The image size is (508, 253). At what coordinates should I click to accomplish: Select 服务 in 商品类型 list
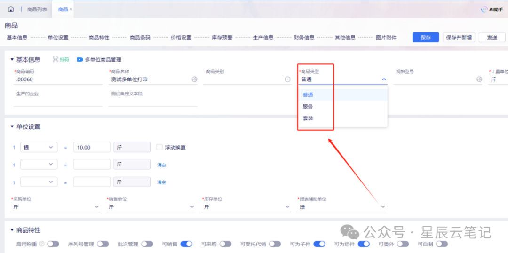pyautogui.click(x=343, y=107)
